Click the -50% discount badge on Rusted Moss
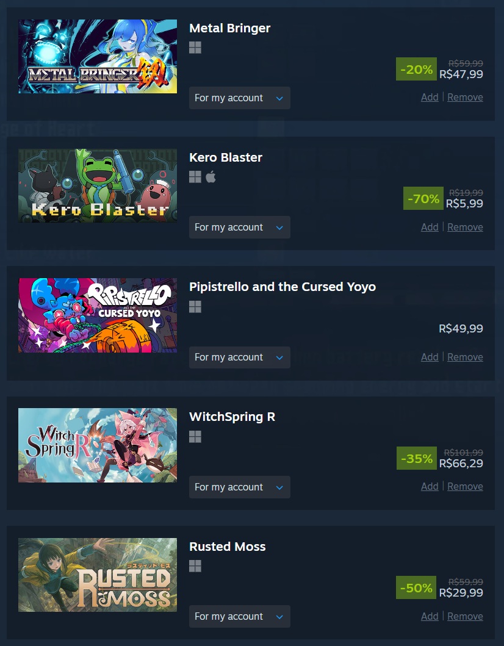This screenshot has height=646, width=504. coord(416,587)
